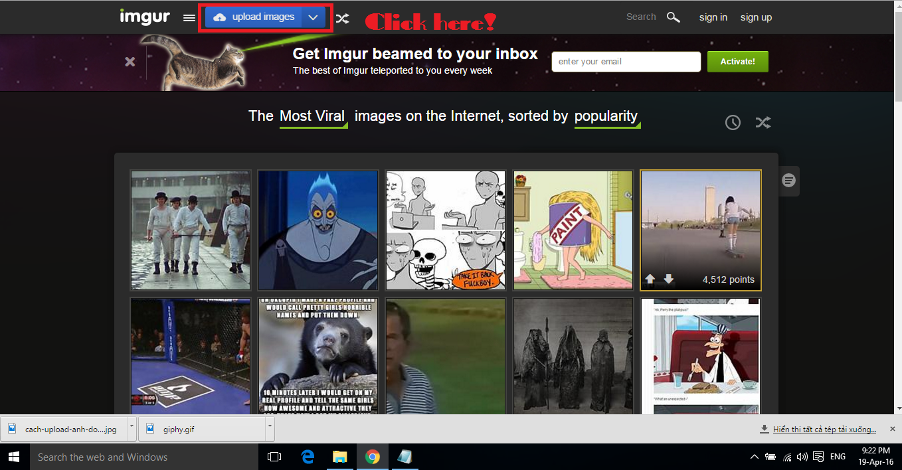
Task: Click the clock time-sort icon
Action: click(733, 122)
